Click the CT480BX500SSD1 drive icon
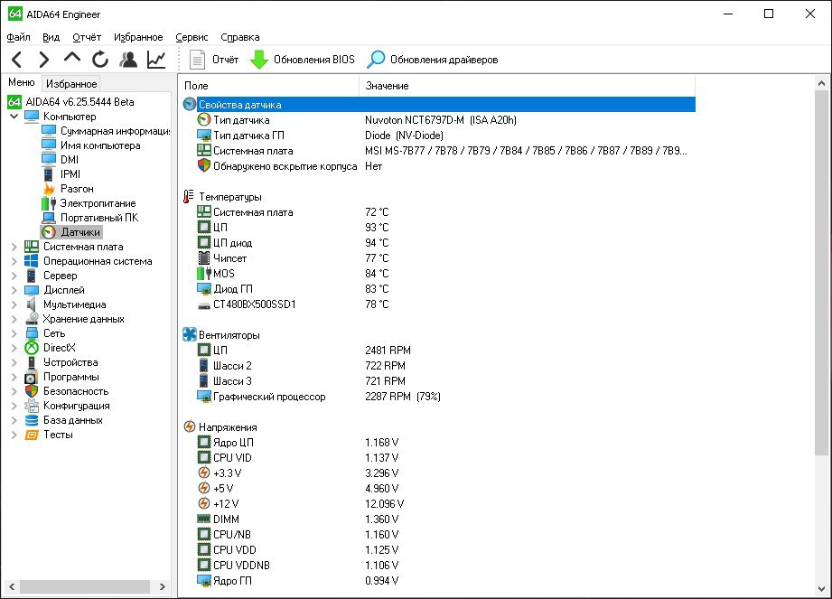The width and height of the screenshot is (832, 599). click(204, 305)
